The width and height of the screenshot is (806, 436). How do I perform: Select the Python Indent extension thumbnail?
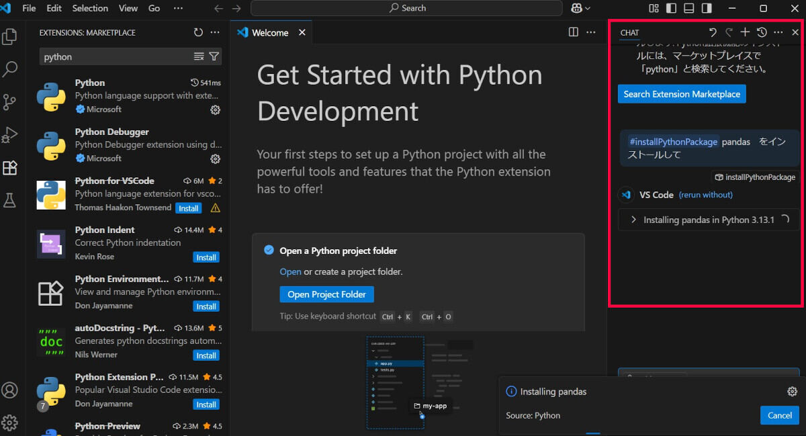(51, 243)
